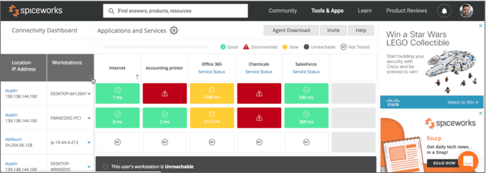The width and height of the screenshot is (486, 173).
Task: Select the Connectivity Dashboard heading
Action: pyautogui.click(x=44, y=30)
